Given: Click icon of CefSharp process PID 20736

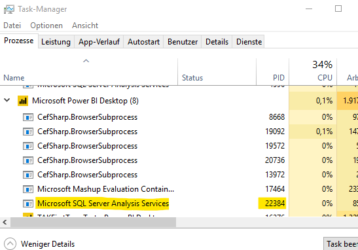Looking at the screenshot, I should (28, 160).
